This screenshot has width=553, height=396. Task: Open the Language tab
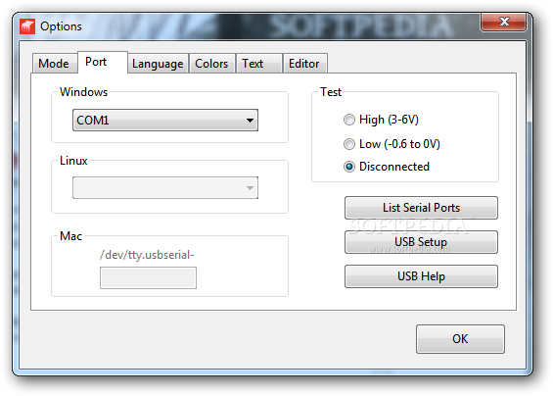pyautogui.click(x=158, y=64)
